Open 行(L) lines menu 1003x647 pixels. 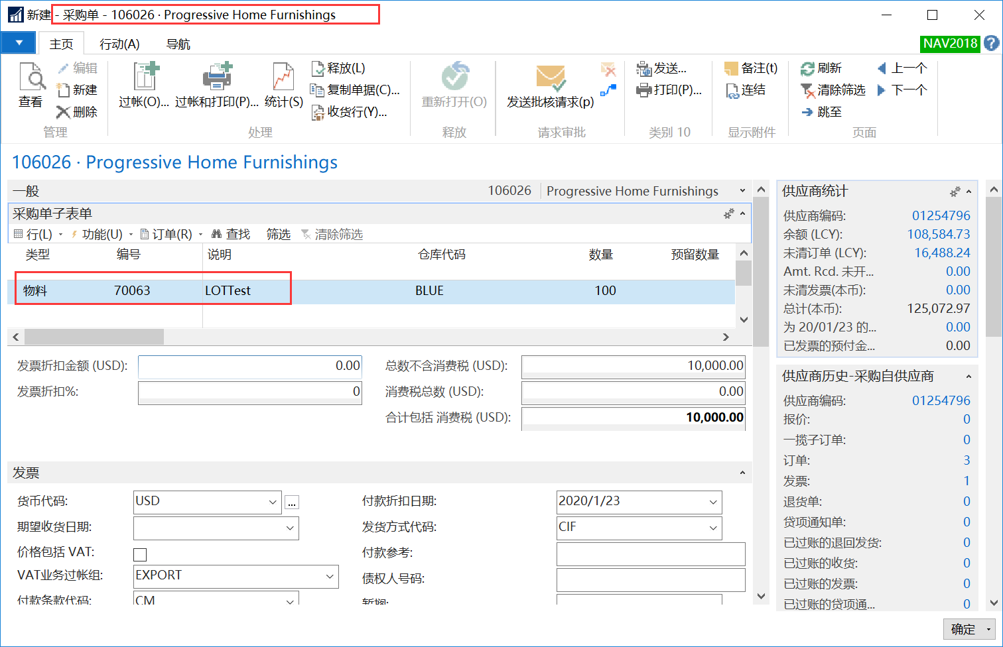pyautogui.click(x=38, y=234)
